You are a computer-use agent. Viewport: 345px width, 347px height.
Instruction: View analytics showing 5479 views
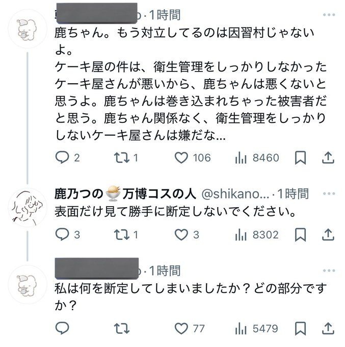pyautogui.click(x=241, y=327)
